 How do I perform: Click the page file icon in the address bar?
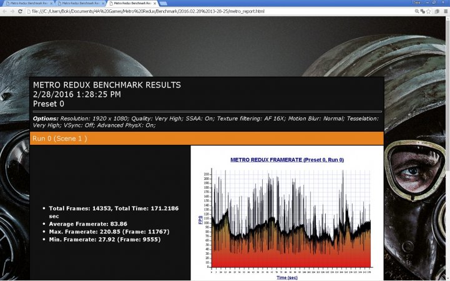(29, 11)
